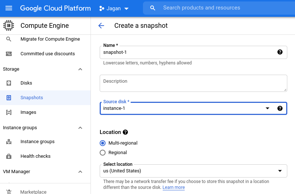The image size is (295, 194).
Task: Click the percent icon for Committed use discounts
Action: (9, 54)
